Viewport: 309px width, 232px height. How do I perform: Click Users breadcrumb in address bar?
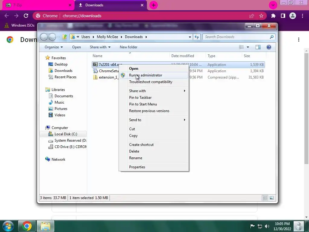(86, 37)
